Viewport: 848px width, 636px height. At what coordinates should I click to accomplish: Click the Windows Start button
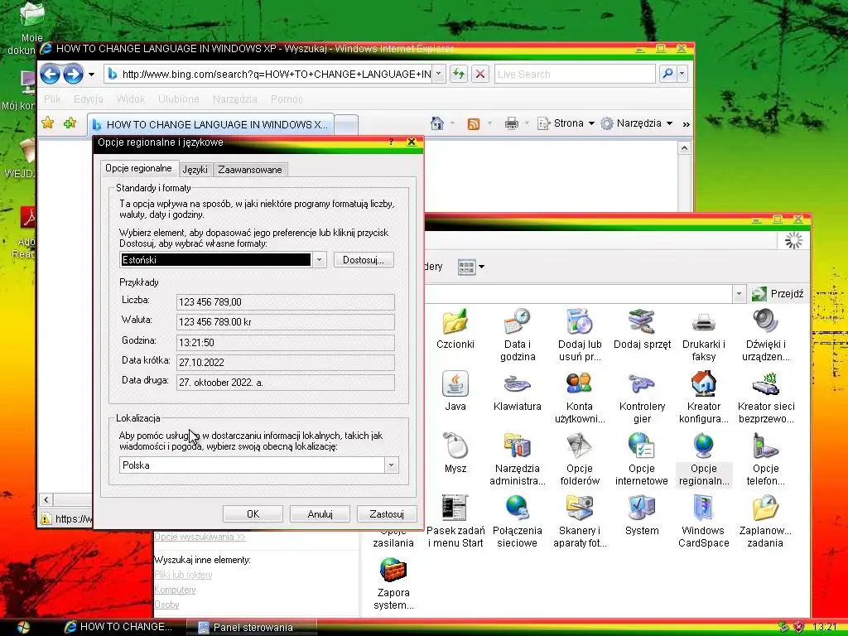pyautogui.click(x=23, y=628)
